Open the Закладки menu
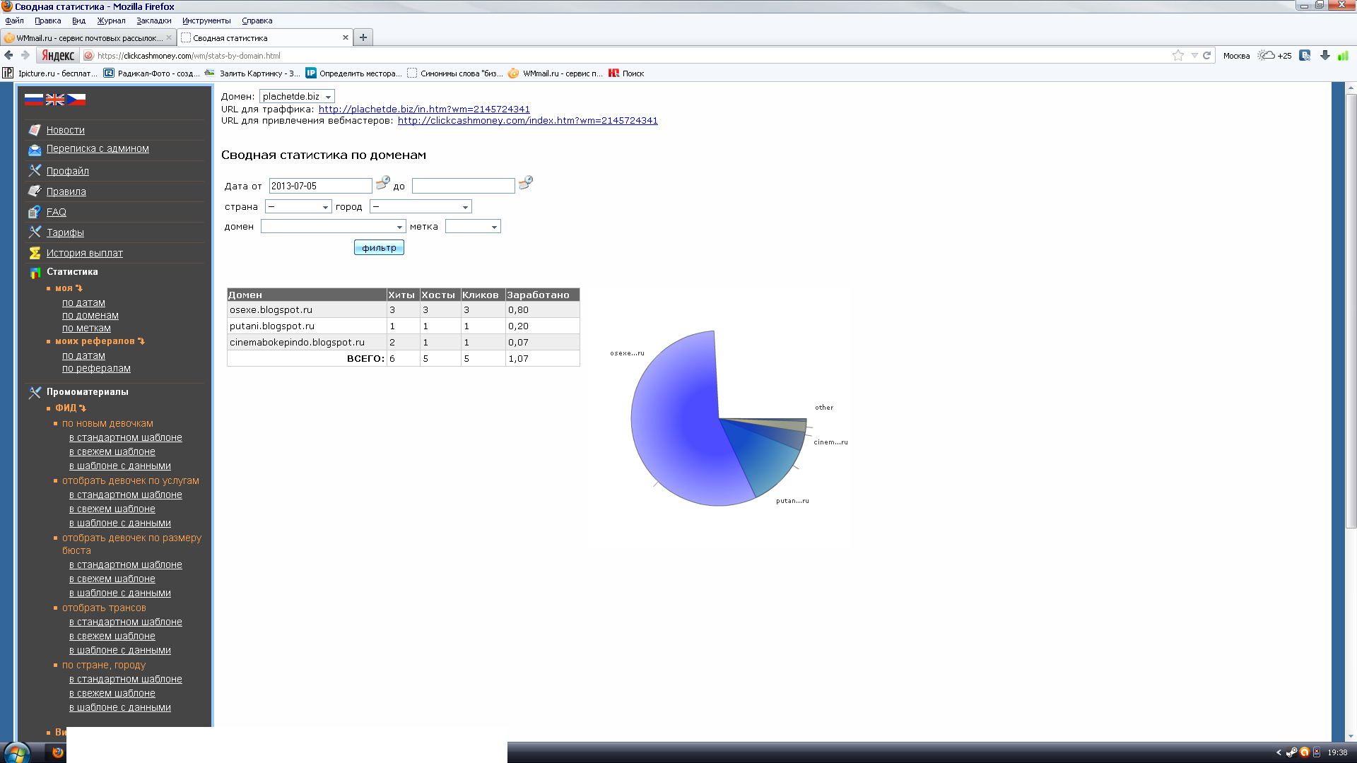The width and height of the screenshot is (1357, 763). coord(153,20)
